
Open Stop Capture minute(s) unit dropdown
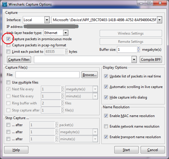95,139
